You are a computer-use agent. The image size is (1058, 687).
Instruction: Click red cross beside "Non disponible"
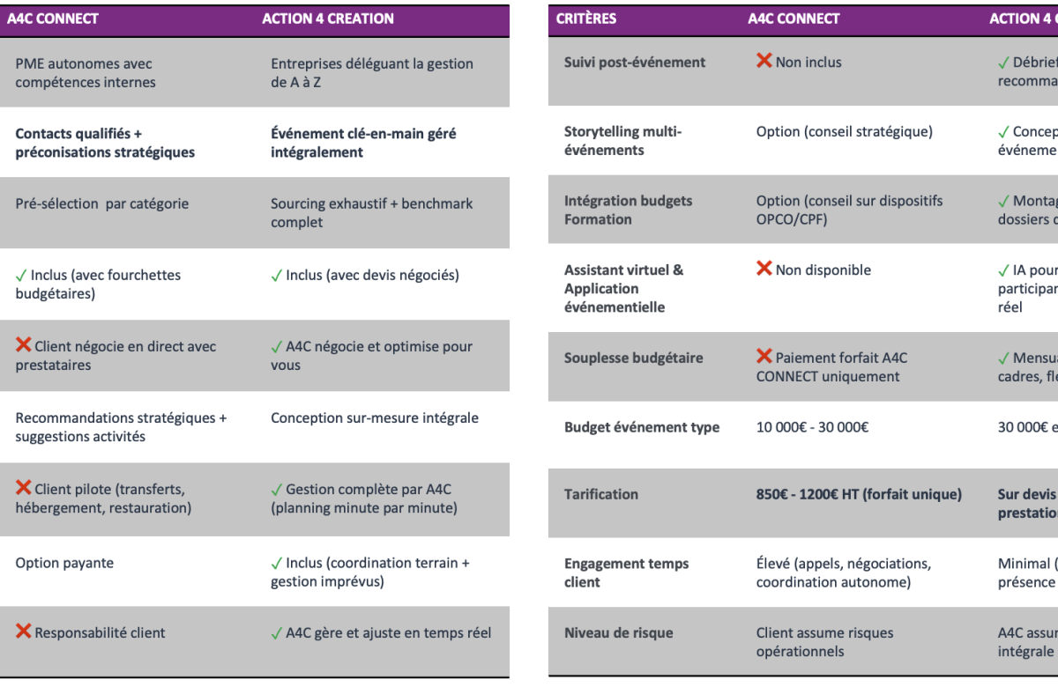click(x=764, y=269)
